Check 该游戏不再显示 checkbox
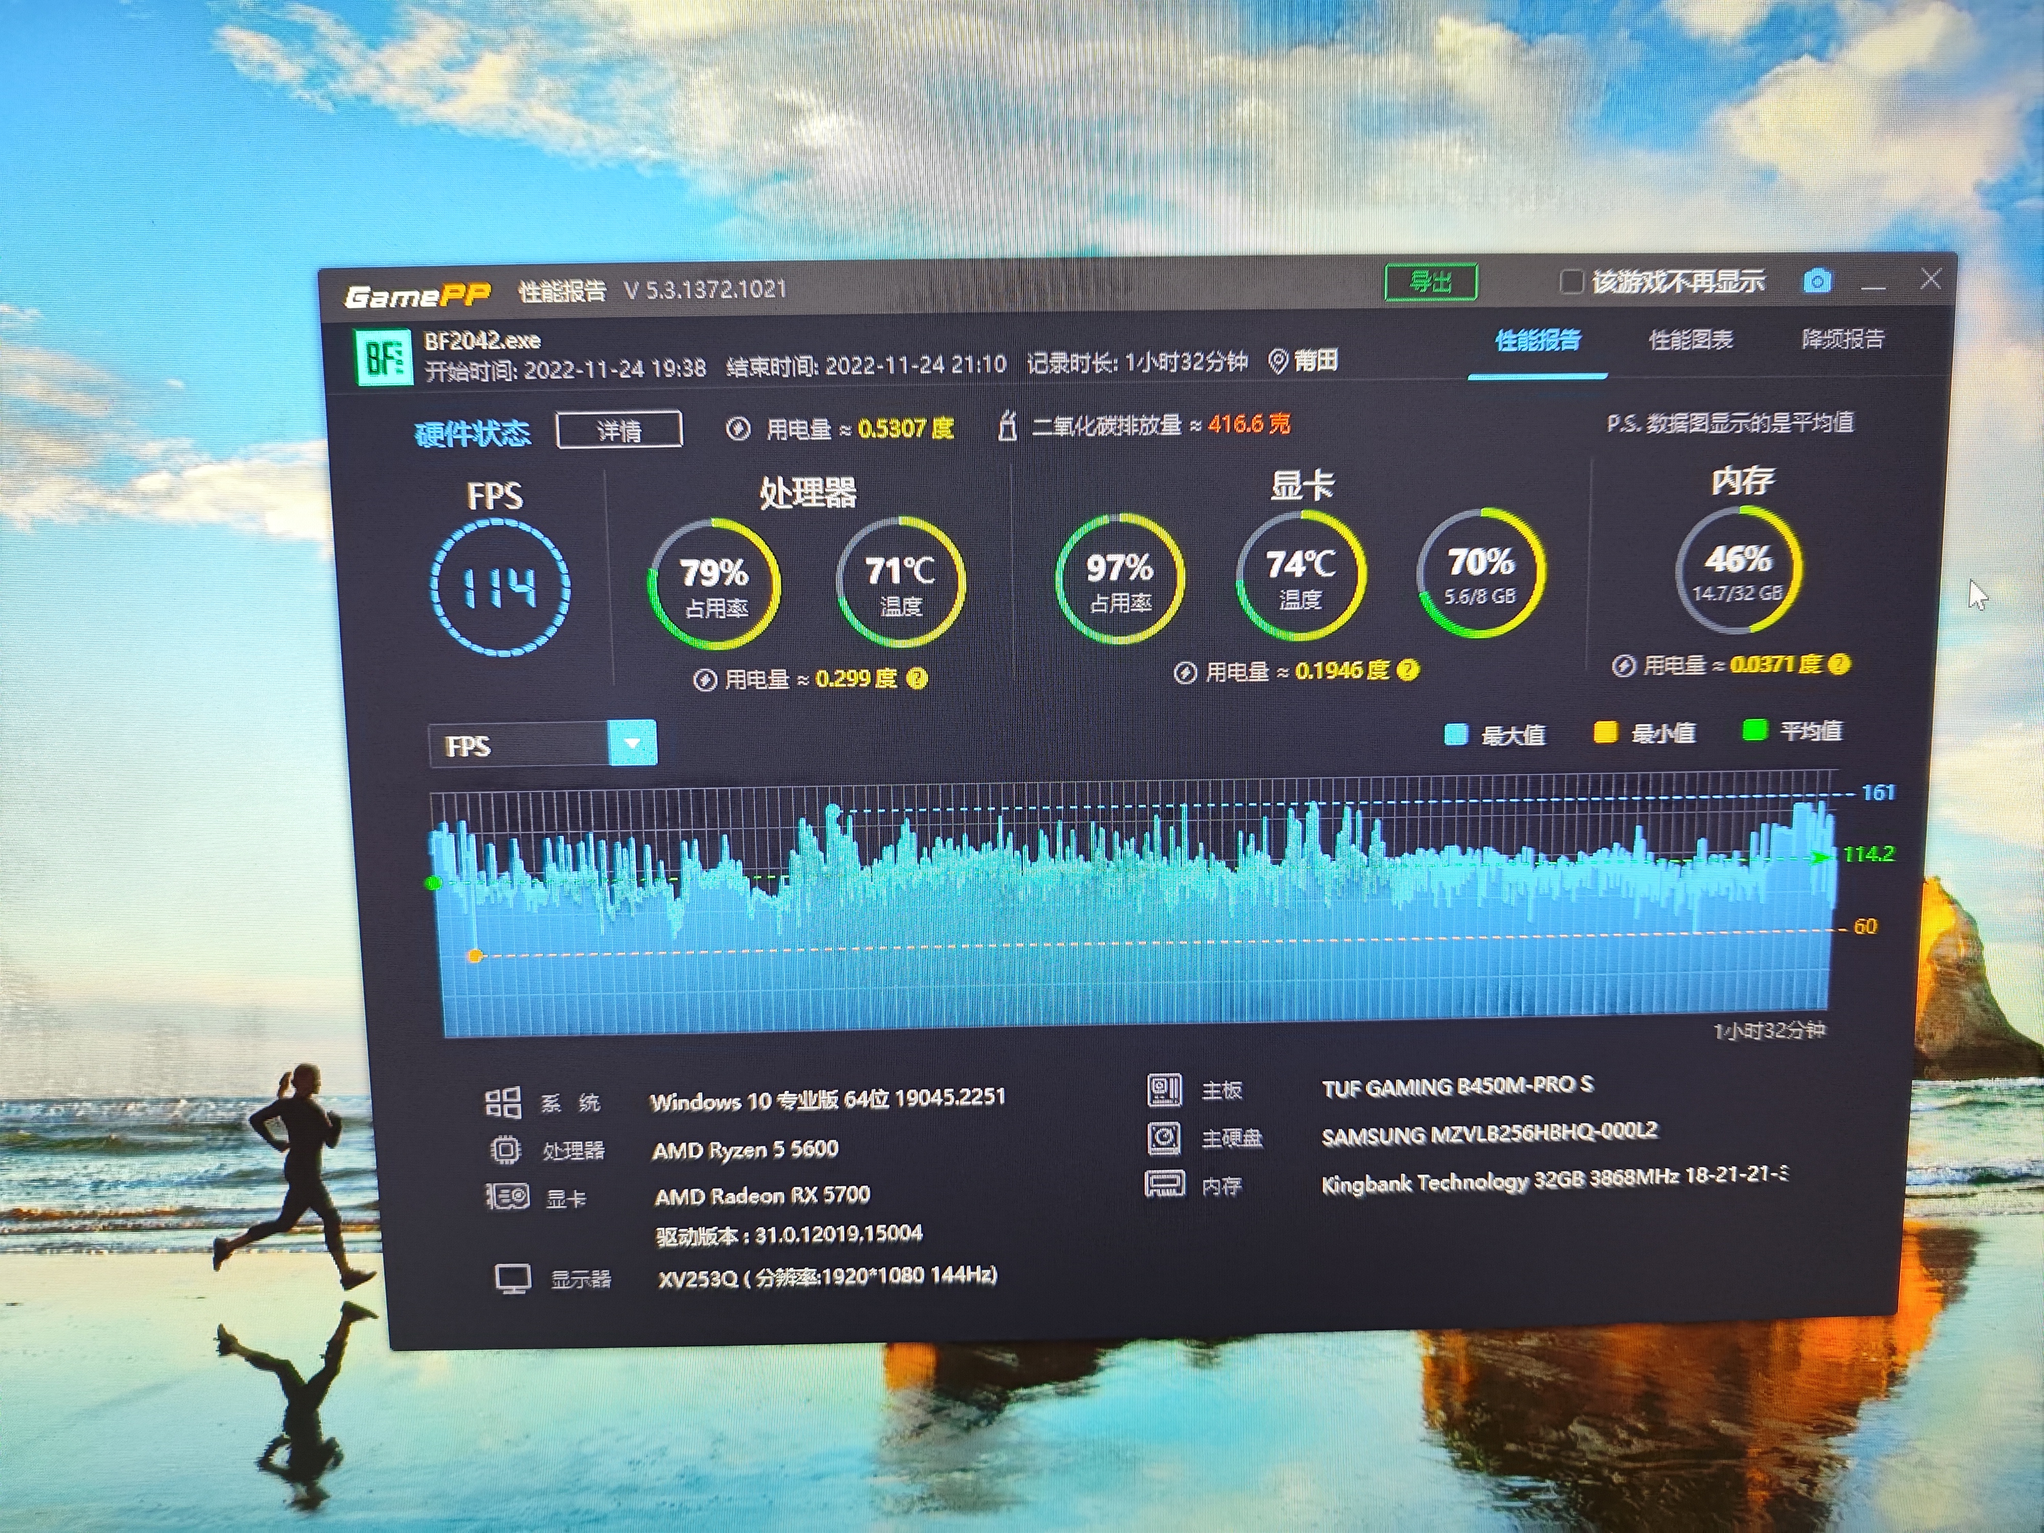2044x1533 pixels. click(x=1571, y=281)
